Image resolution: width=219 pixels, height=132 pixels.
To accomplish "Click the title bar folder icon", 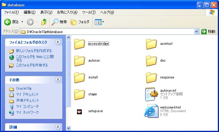I will click(4, 5).
